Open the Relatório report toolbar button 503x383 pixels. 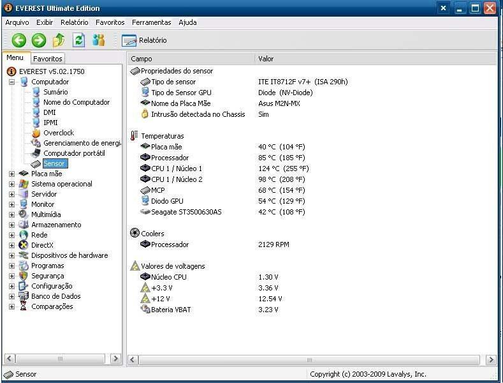tap(144, 40)
